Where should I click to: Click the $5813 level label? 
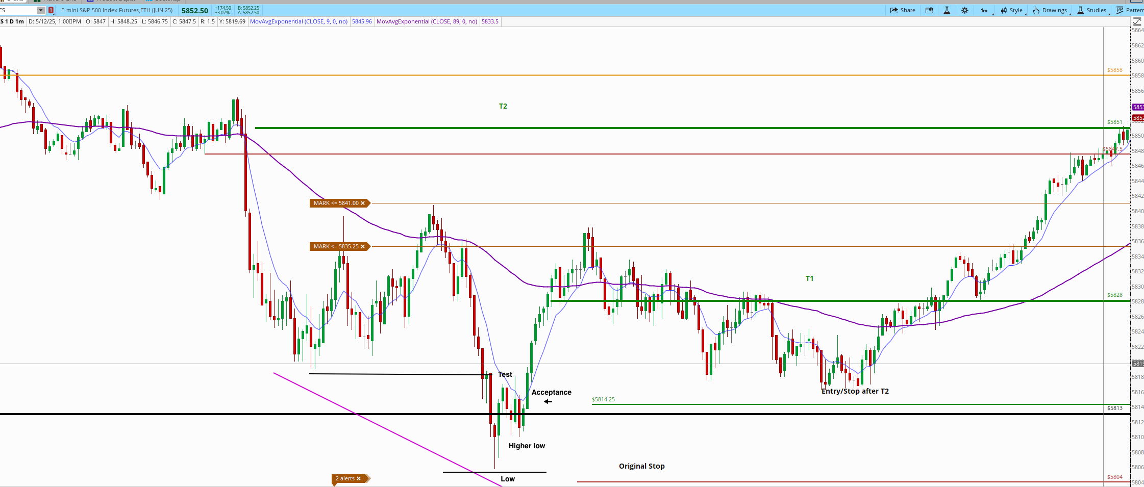[x=1115, y=408]
